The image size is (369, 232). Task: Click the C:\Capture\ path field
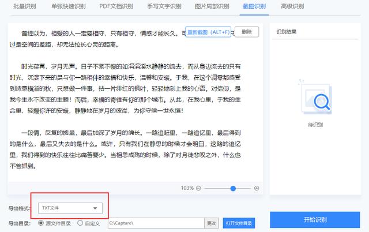tap(156, 223)
